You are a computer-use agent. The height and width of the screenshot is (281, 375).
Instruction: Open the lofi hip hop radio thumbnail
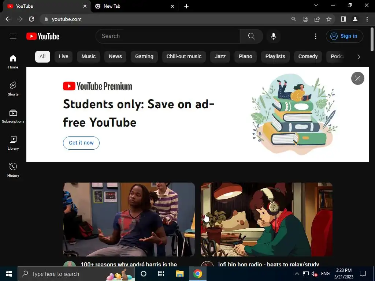pos(267,220)
